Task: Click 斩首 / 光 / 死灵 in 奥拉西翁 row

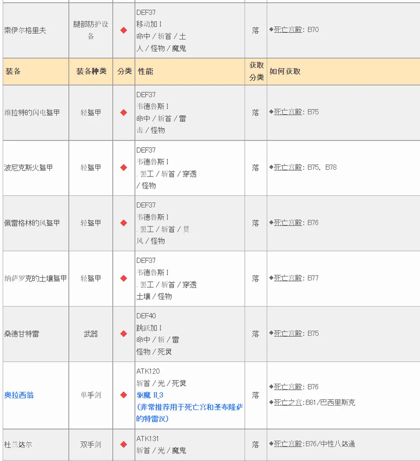Action: [x=161, y=384]
